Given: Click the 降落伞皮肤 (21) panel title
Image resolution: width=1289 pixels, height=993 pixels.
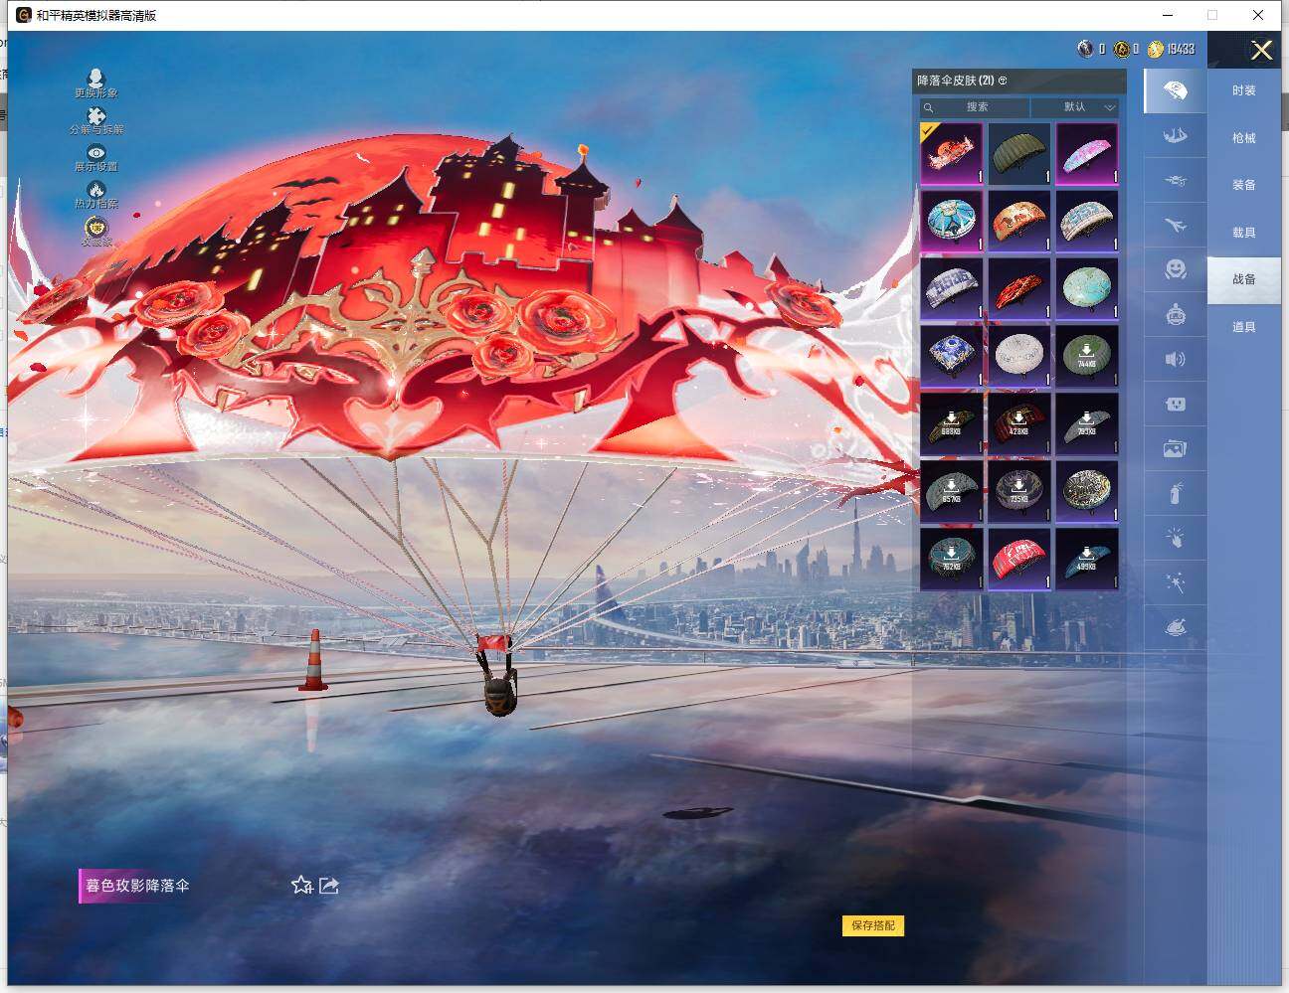Looking at the screenshot, I should click(x=955, y=81).
